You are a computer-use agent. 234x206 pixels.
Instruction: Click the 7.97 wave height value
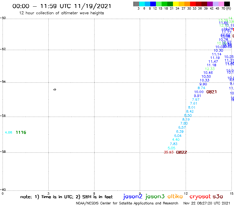tap(196, 100)
